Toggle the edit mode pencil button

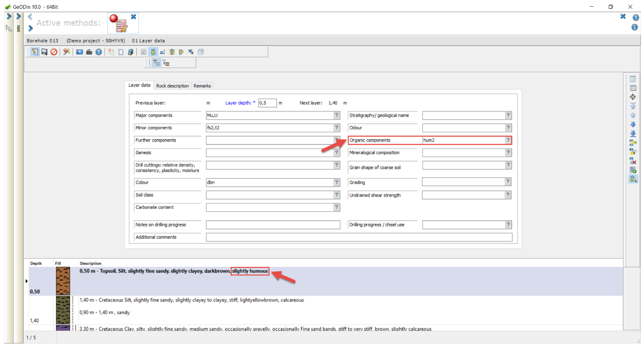click(x=35, y=52)
